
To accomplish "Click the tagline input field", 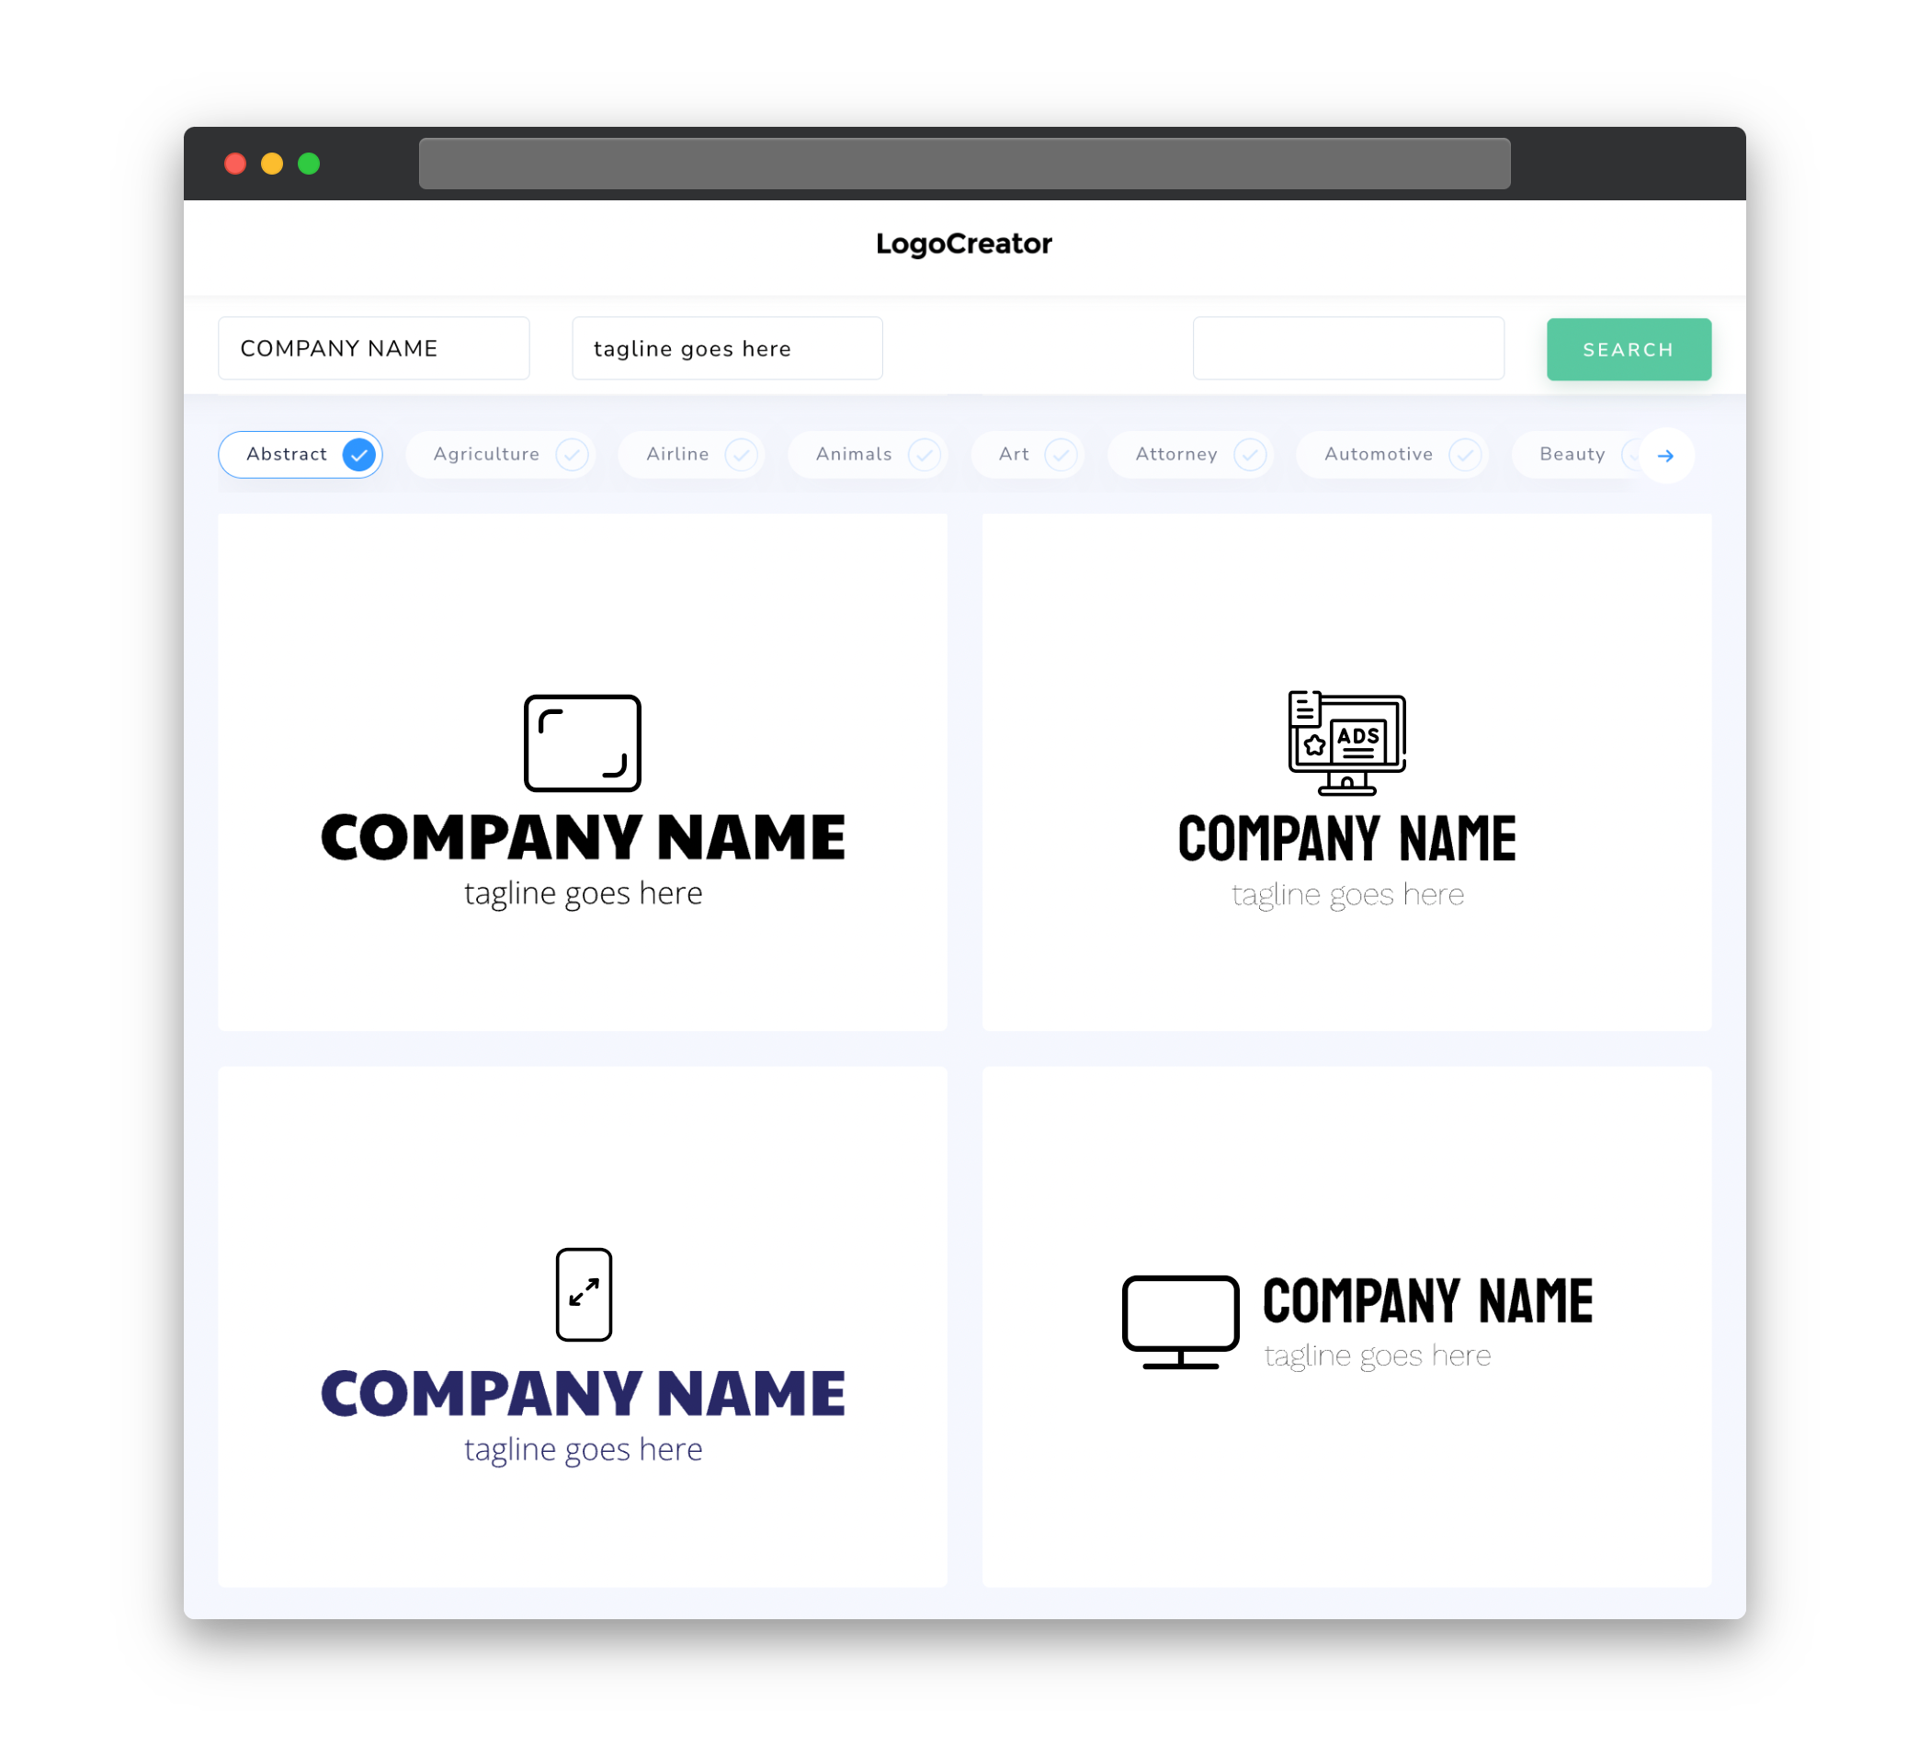I will [728, 348].
